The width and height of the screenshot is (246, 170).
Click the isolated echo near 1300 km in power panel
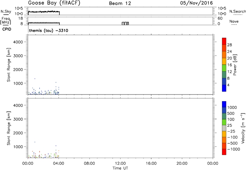(35, 79)
